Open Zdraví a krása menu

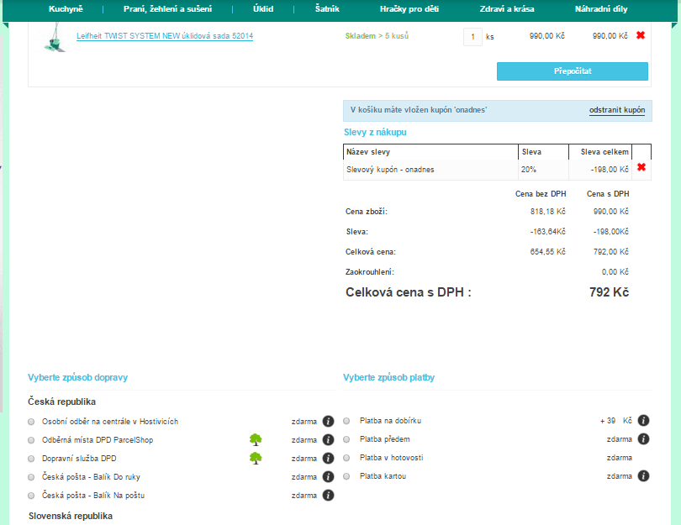click(507, 9)
